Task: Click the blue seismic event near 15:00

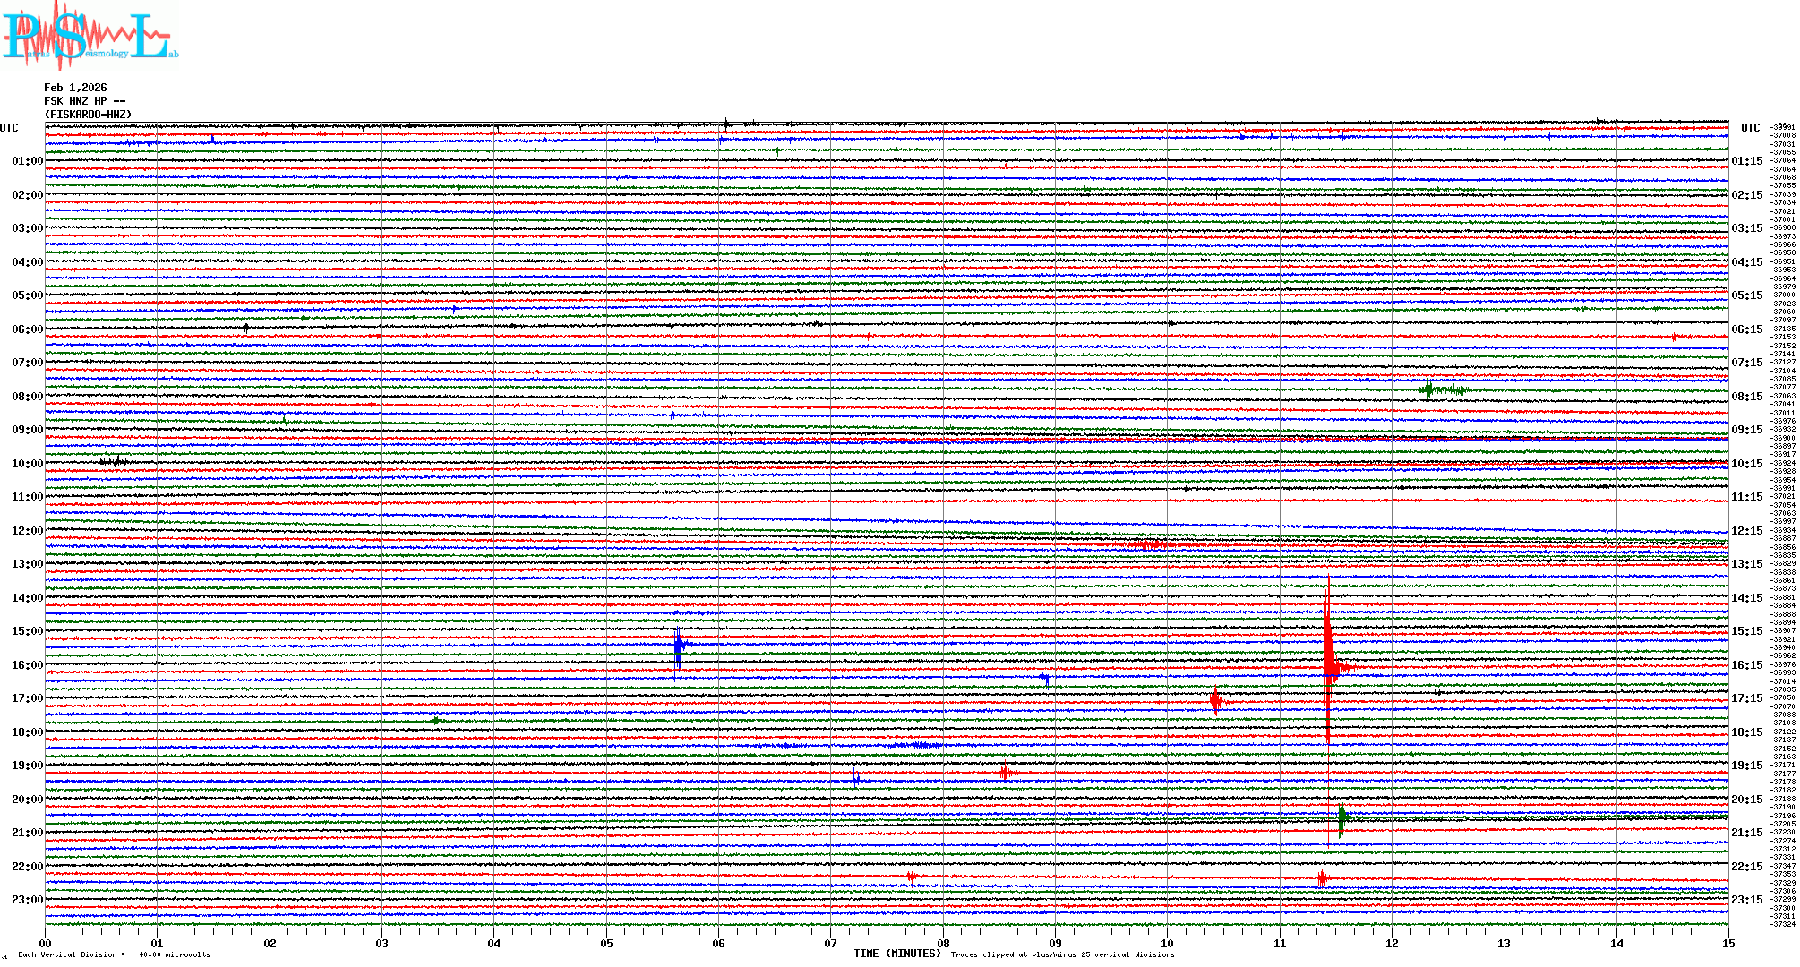Action: [679, 645]
